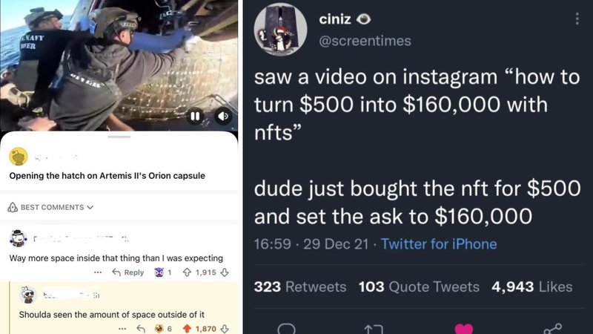
Task: Reply to the 'Way more space' comment
Action: [128, 272]
